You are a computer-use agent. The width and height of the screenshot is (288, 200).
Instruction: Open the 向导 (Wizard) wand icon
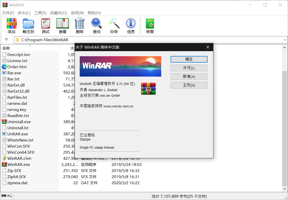(114, 23)
